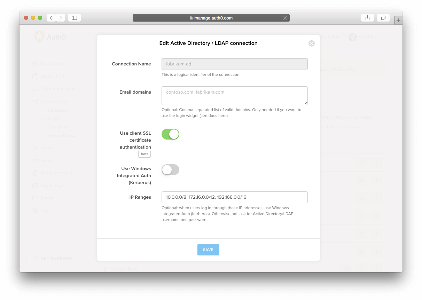Viewport: 422px width, 300px height.
Task: Go back in Safari
Action: coord(51,18)
